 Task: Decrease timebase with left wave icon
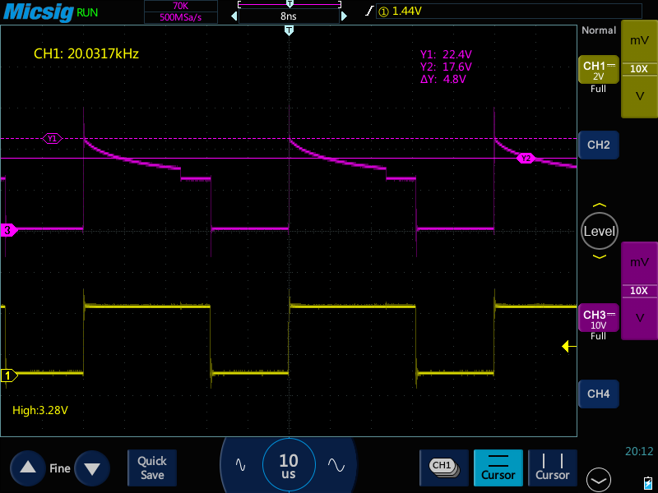pyautogui.click(x=241, y=464)
